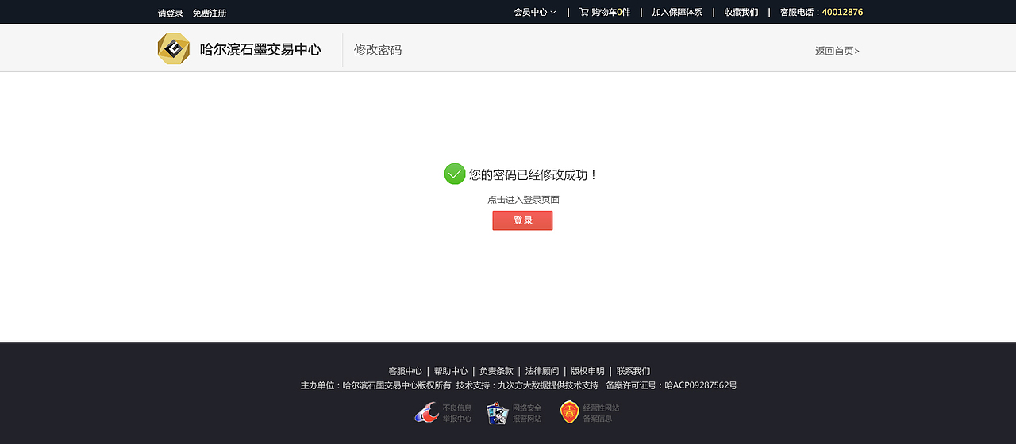Click the 点击进入登录页面 text
The image size is (1016, 444).
point(523,200)
